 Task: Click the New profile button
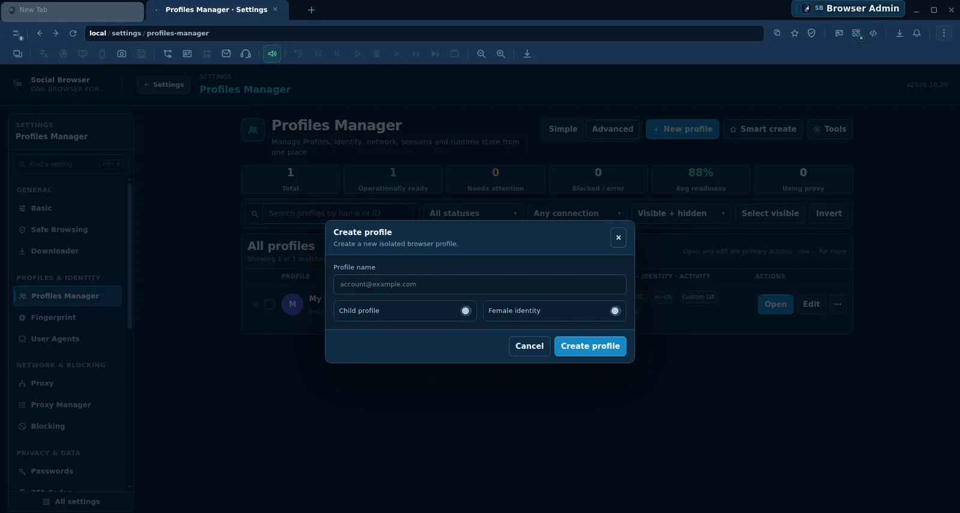pyautogui.click(x=682, y=129)
